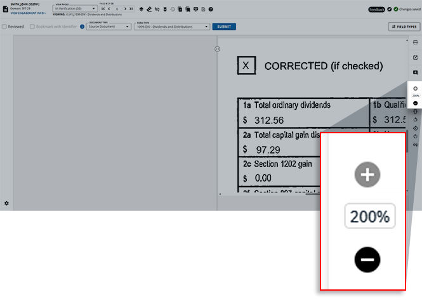Jump to the first page
The width and height of the screenshot is (422, 304).
[x=103, y=9]
